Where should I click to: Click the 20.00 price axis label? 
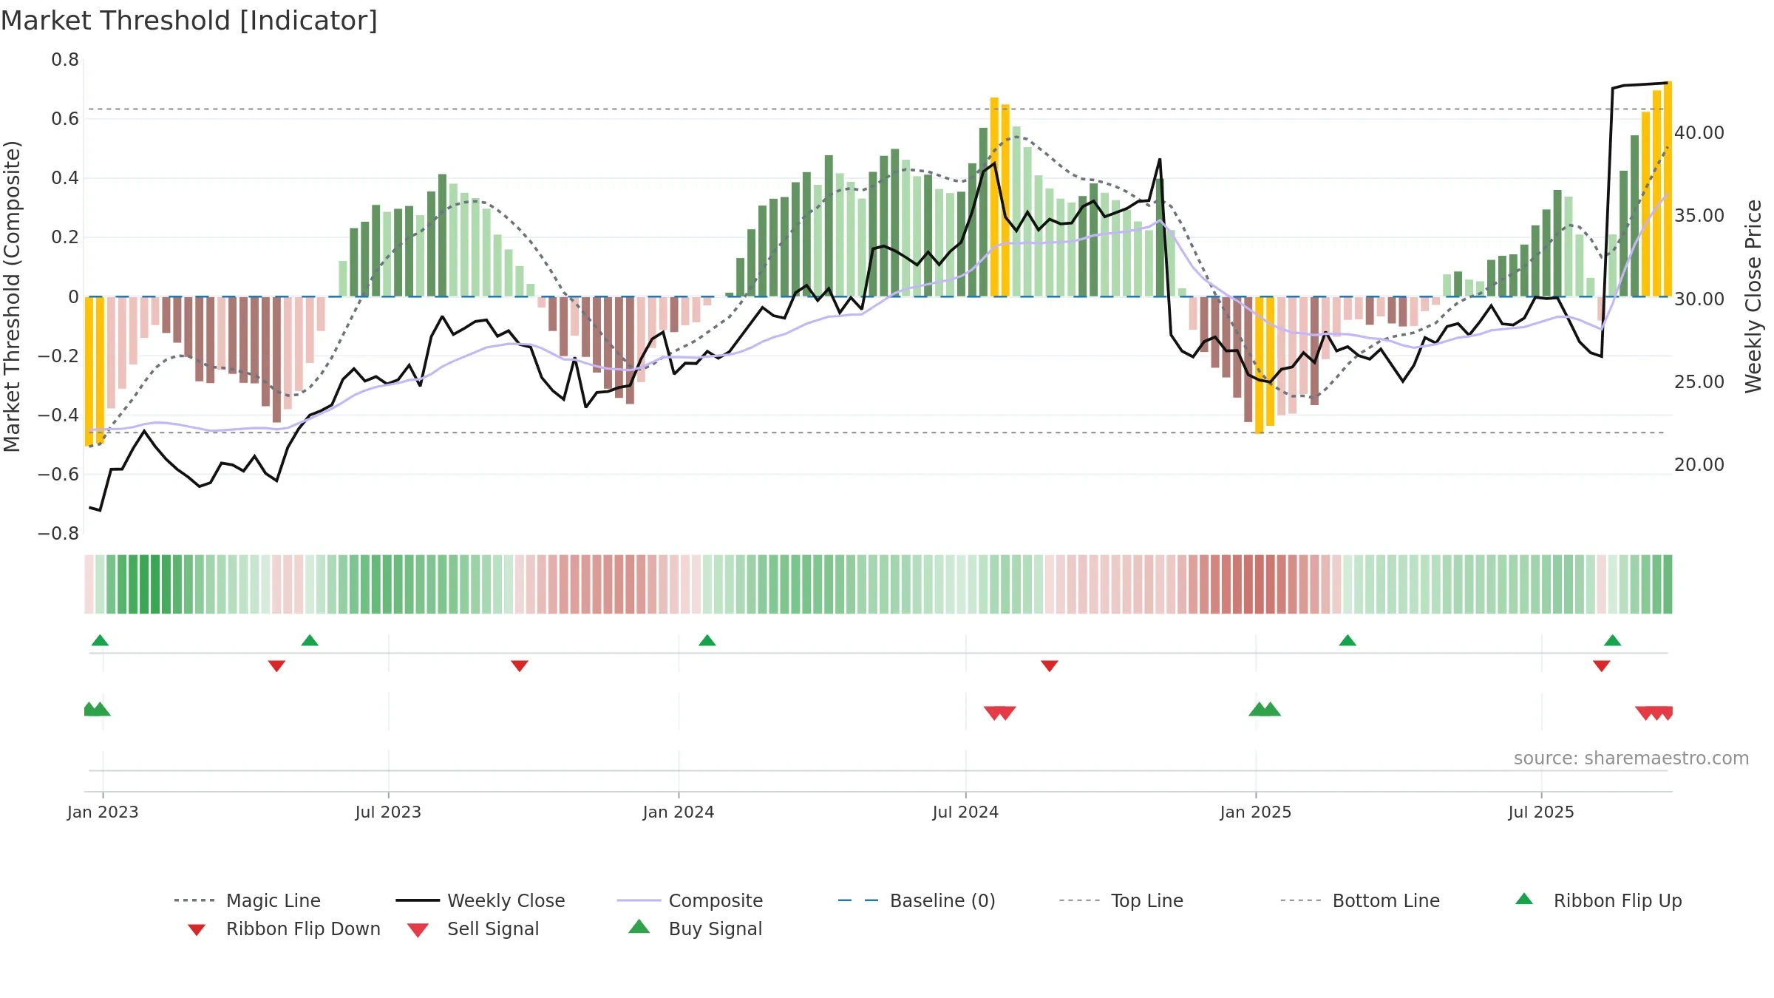click(1699, 464)
